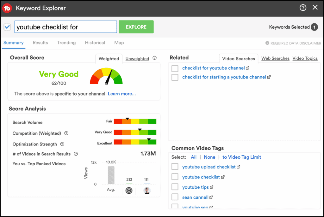Click the TubeBuddy logo icon
This screenshot has height=217, width=324.
[7, 8]
